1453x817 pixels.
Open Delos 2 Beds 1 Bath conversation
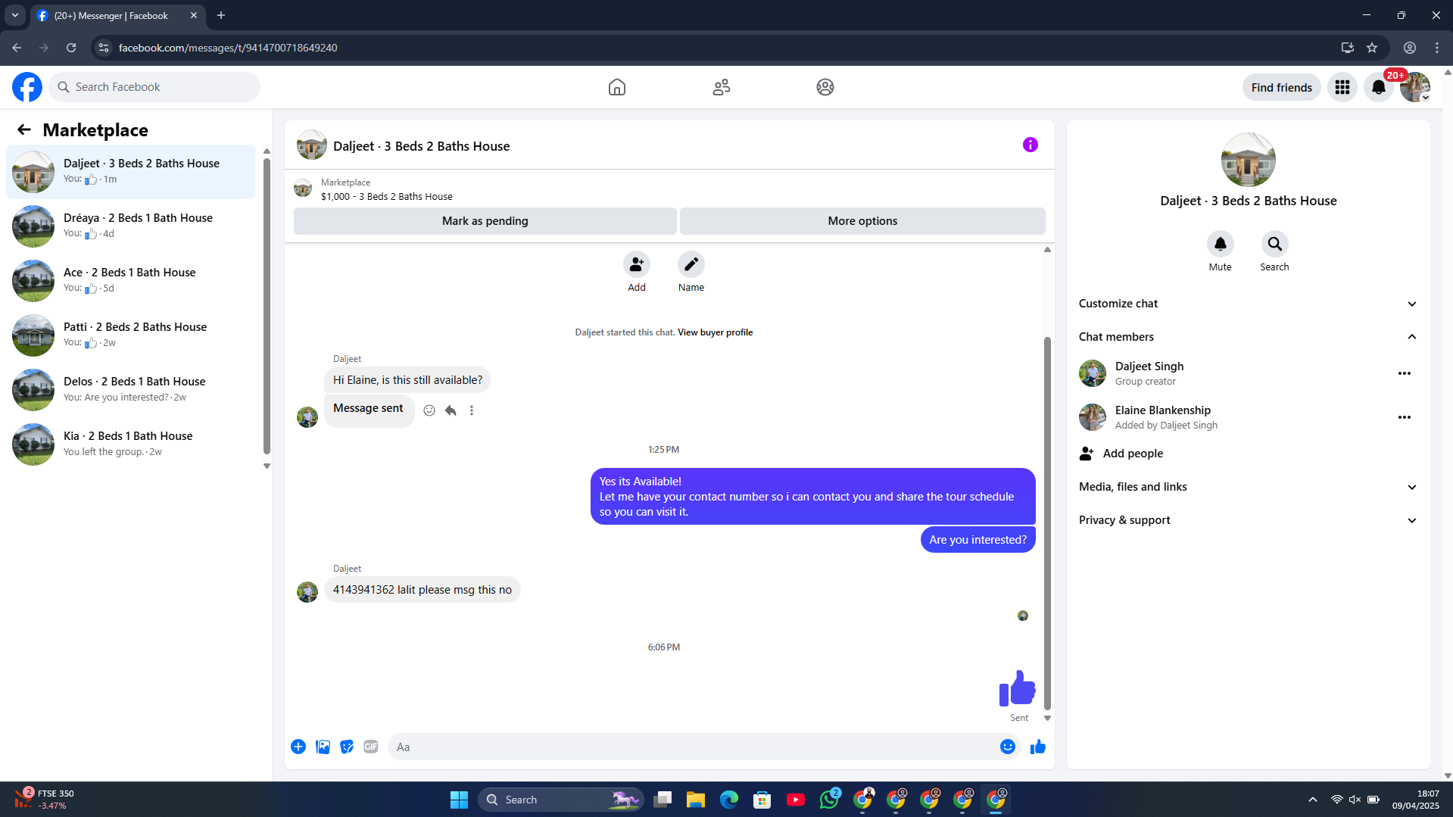pyautogui.click(x=131, y=390)
